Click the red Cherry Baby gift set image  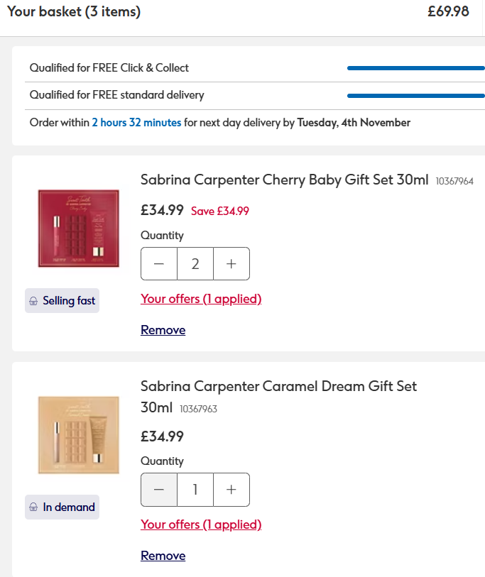[x=78, y=228]
